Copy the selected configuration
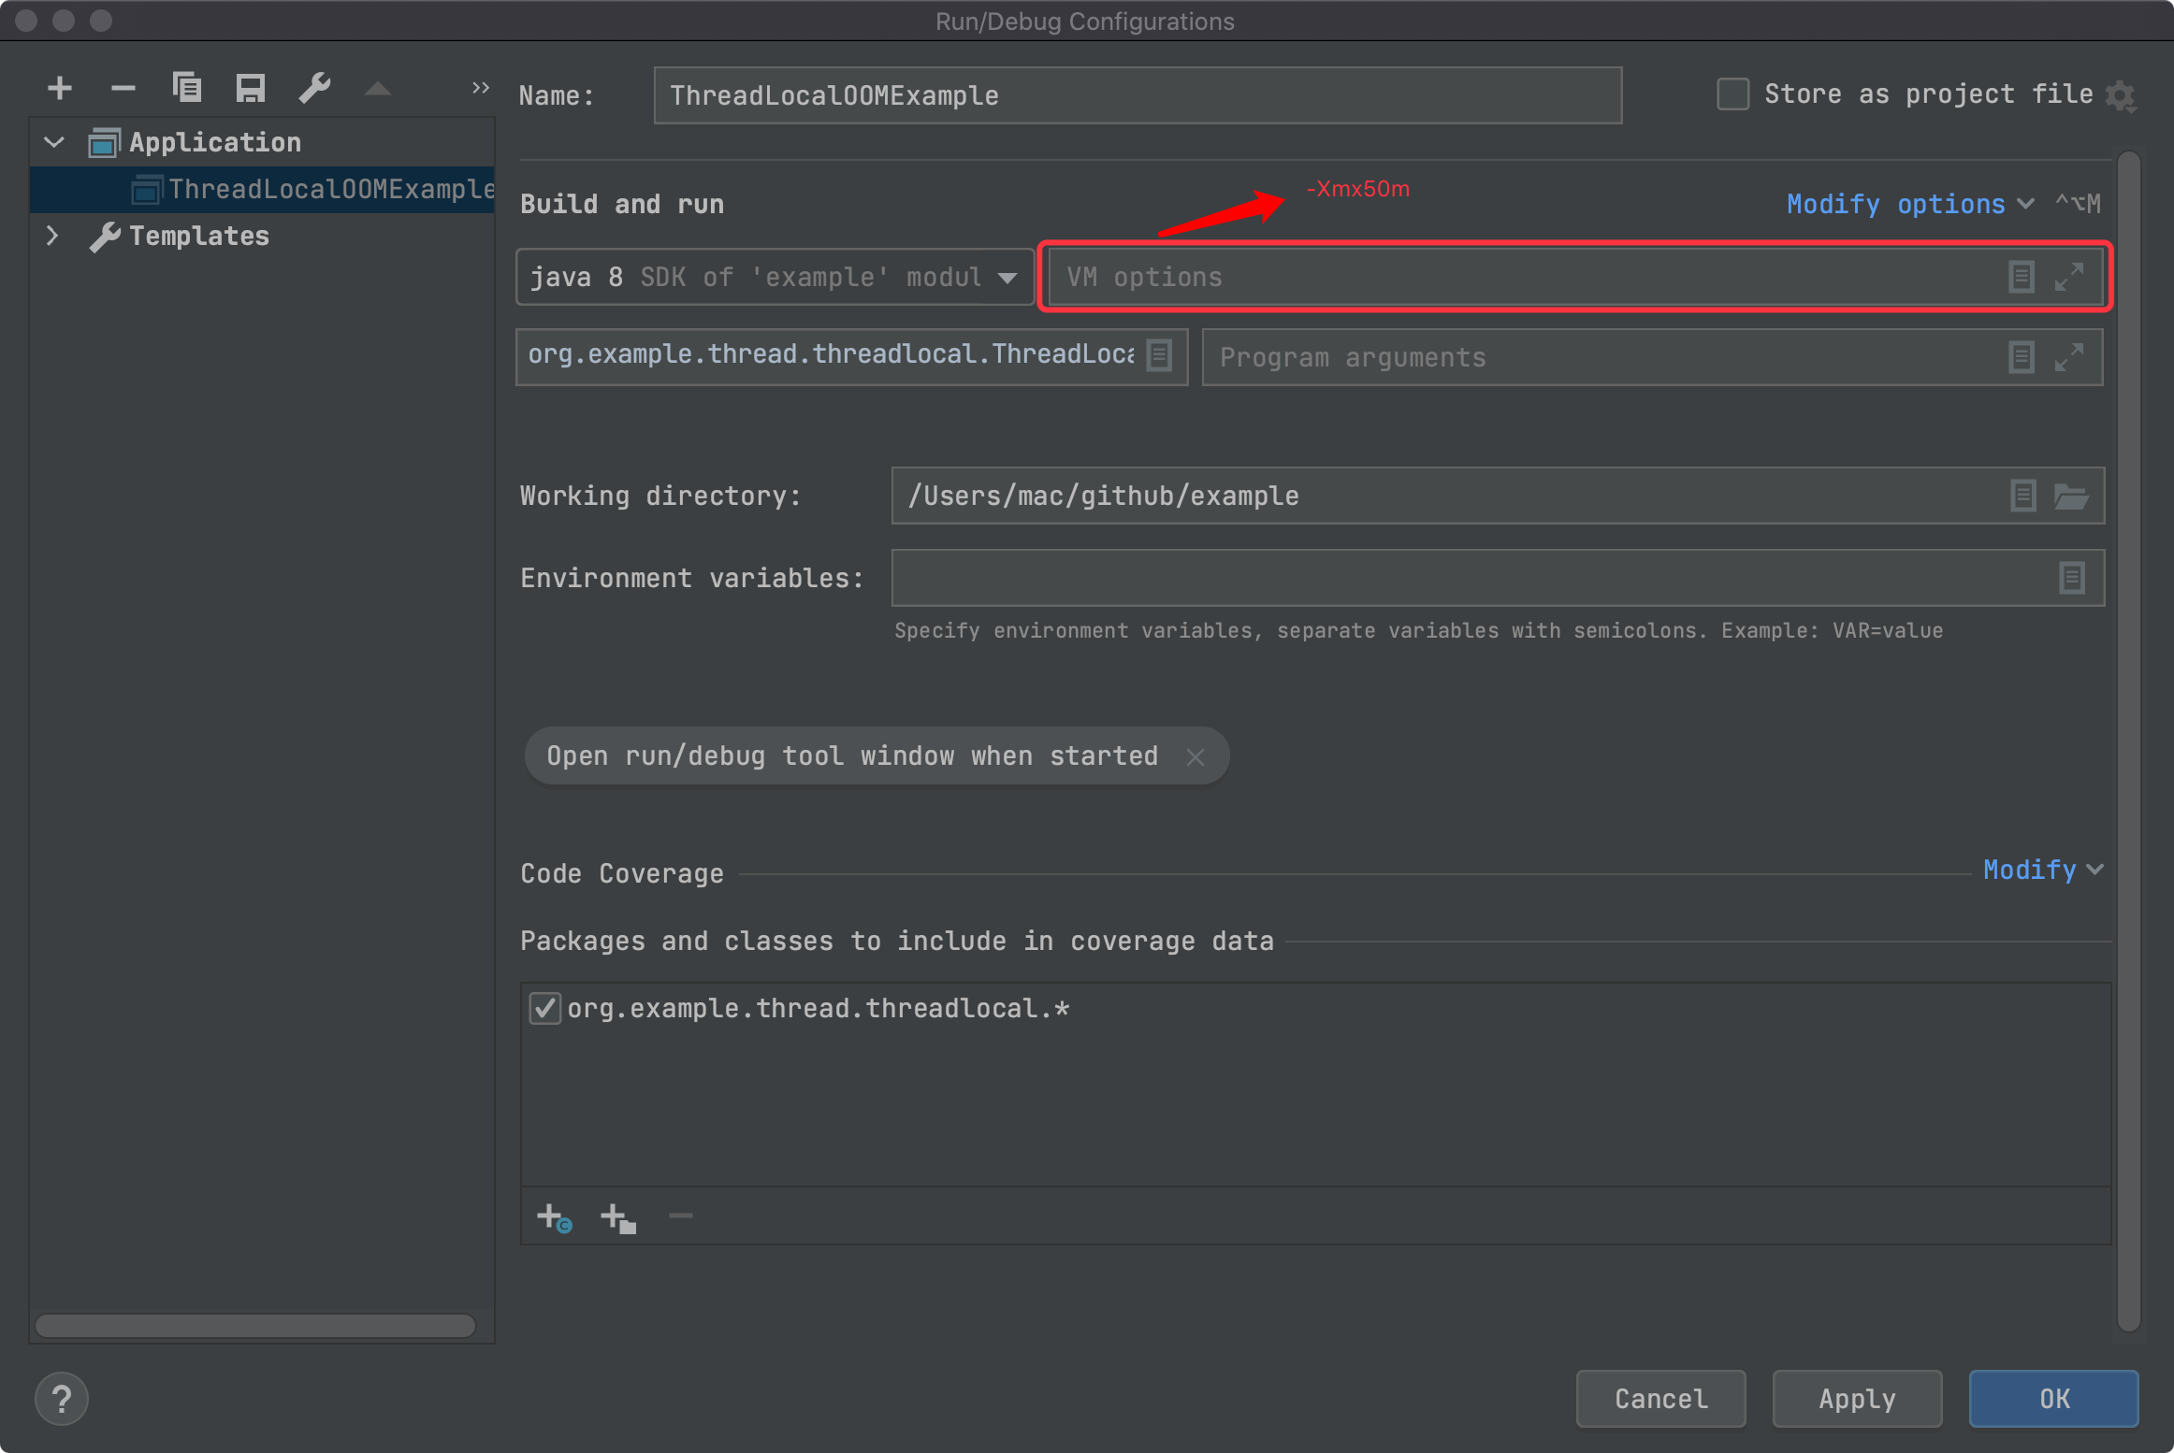Viewport: 2174px width, 1453px height. click(186, 88)
